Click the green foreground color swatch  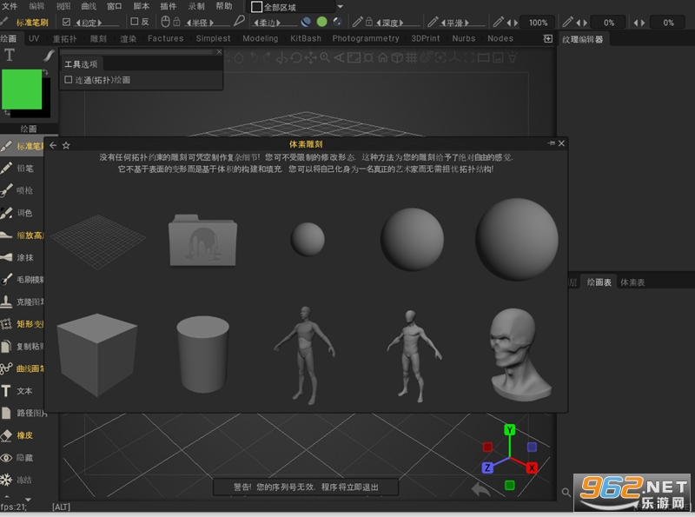[21, 89]
